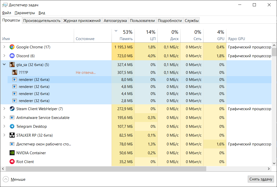Sort by the Диск column header
The height and width of the screenshot is (187, 277).
pos(169,36)
